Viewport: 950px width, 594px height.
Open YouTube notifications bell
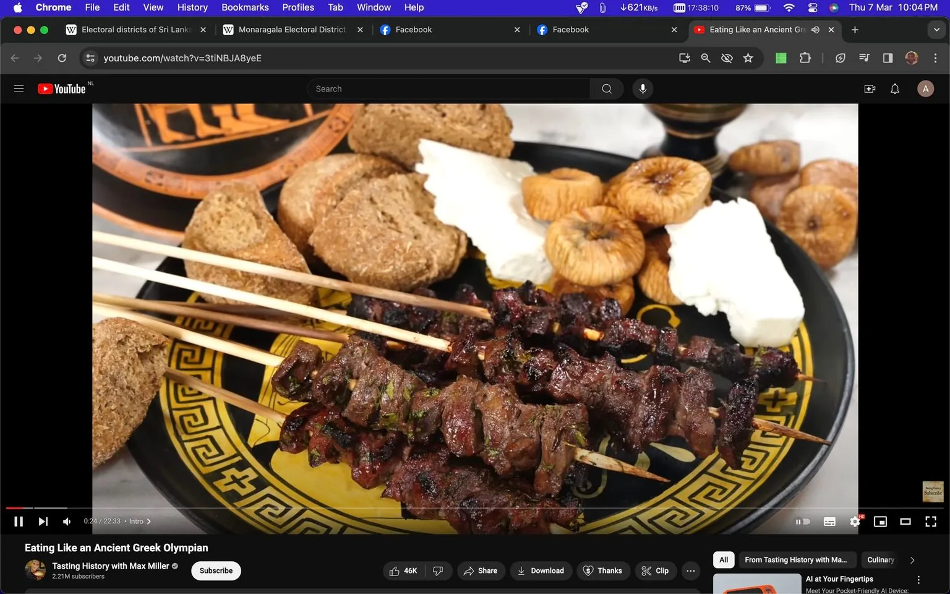[x=894, y=88]
